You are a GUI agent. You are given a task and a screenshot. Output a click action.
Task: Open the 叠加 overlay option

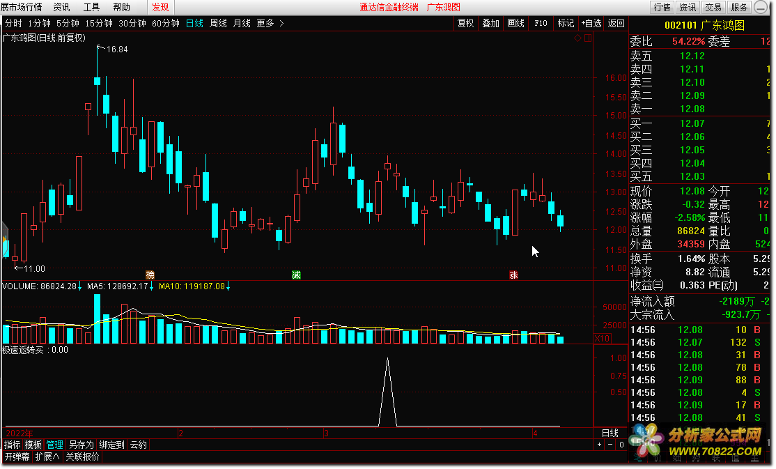(490, 23)
